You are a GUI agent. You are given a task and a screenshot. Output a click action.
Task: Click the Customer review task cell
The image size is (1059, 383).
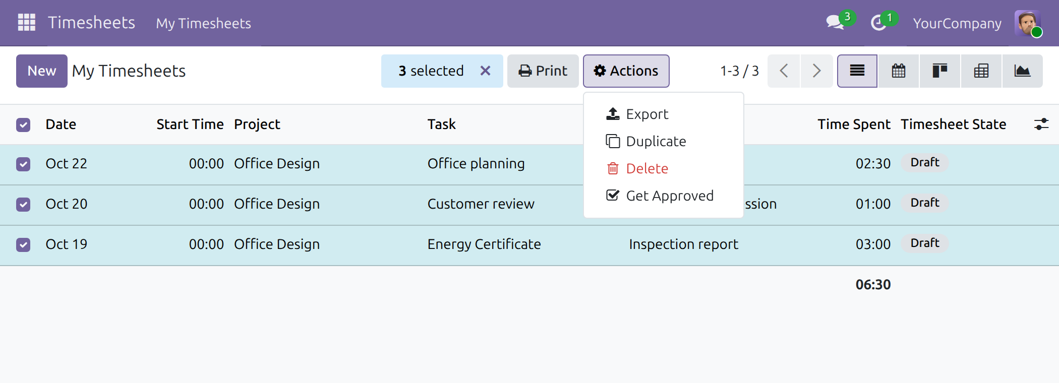[x=481, y=204]
